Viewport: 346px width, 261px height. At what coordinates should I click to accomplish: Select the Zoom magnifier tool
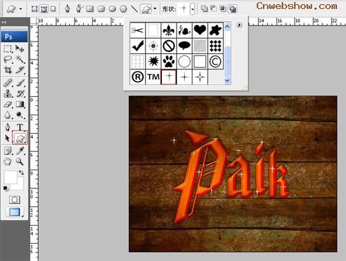click(x=19, y=161)
